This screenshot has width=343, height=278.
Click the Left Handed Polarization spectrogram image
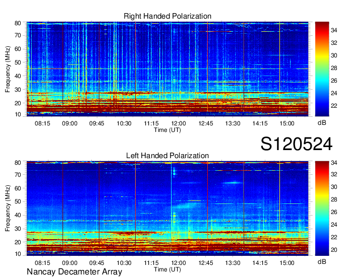coord(167,208)
